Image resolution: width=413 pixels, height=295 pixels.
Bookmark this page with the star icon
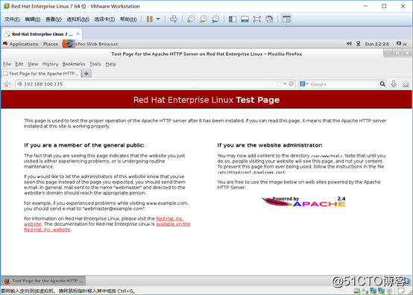pos(280,83)
